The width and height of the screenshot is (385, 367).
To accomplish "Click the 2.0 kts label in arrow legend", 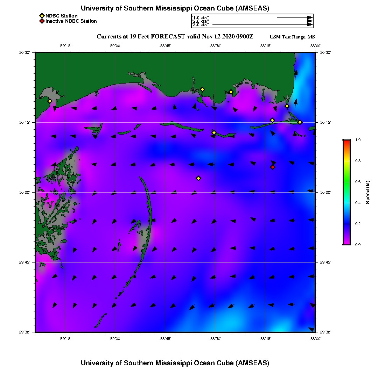I will coord(201,21).
